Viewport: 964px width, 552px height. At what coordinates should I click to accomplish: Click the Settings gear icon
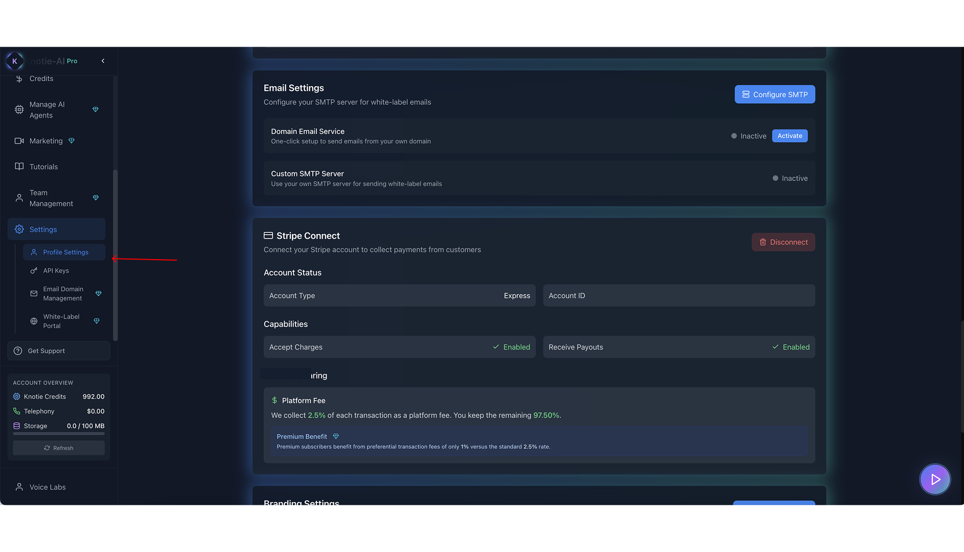point(19,229)
